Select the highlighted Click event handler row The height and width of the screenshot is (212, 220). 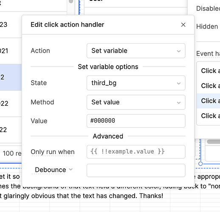[208, 101]
